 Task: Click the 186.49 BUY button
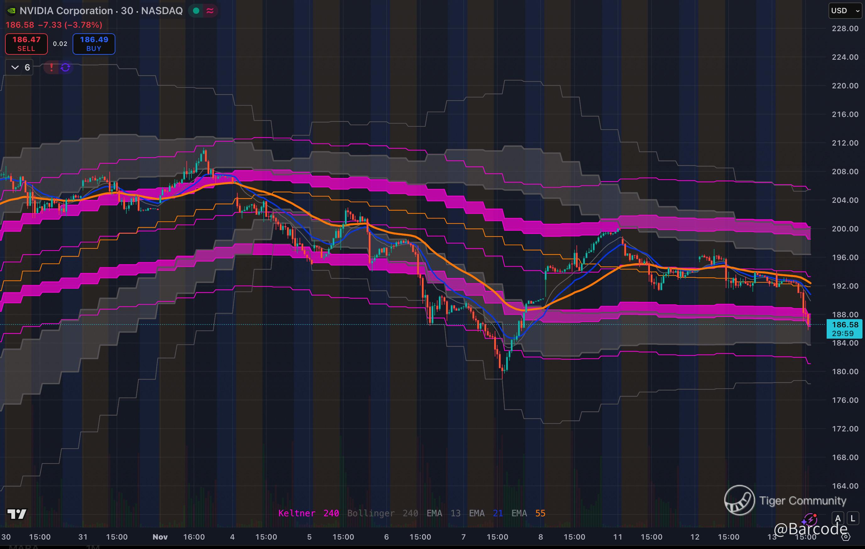94,44
